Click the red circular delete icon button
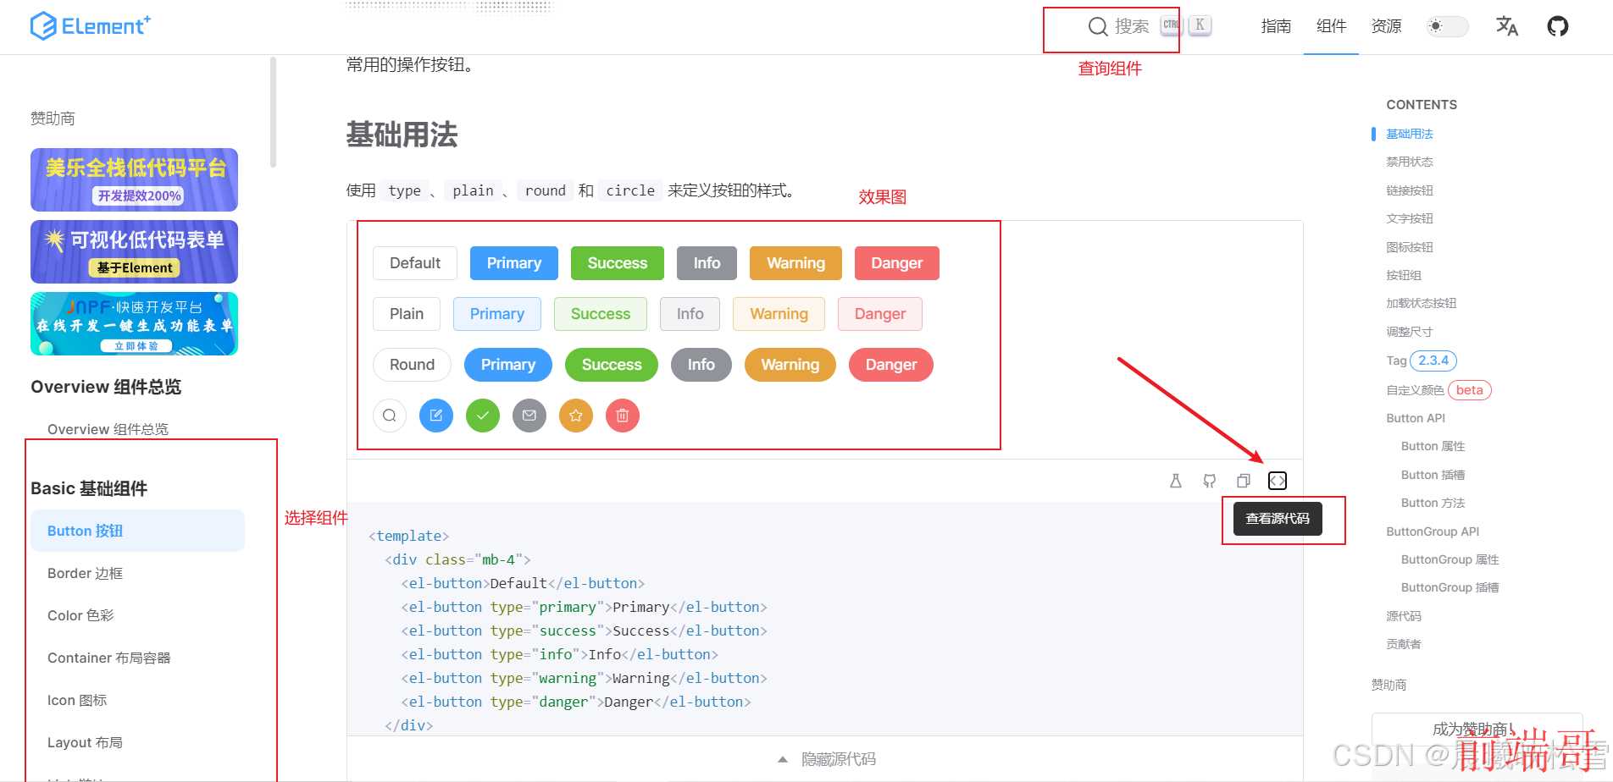 (x=623, y=416)
